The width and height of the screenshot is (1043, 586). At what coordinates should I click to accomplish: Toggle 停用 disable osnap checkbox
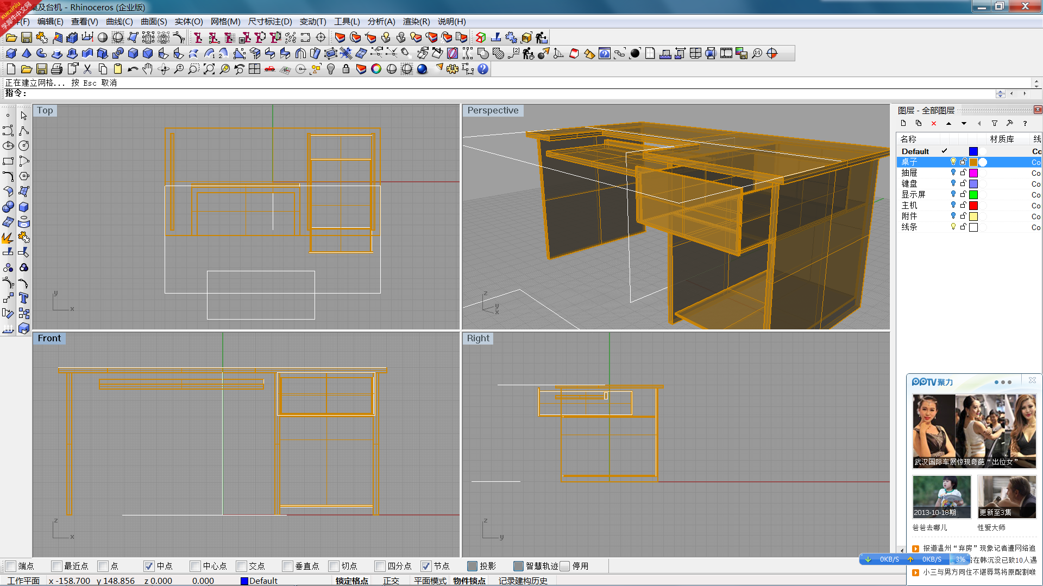point(565,566)
